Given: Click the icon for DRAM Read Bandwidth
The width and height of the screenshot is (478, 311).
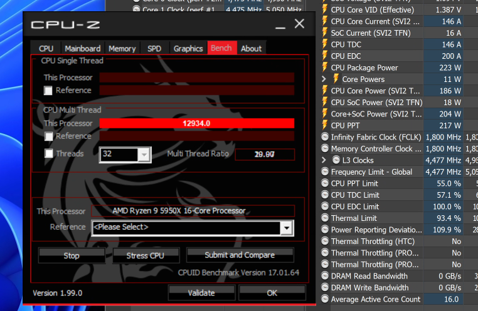Looking at the screenshot, I should 325,276.
